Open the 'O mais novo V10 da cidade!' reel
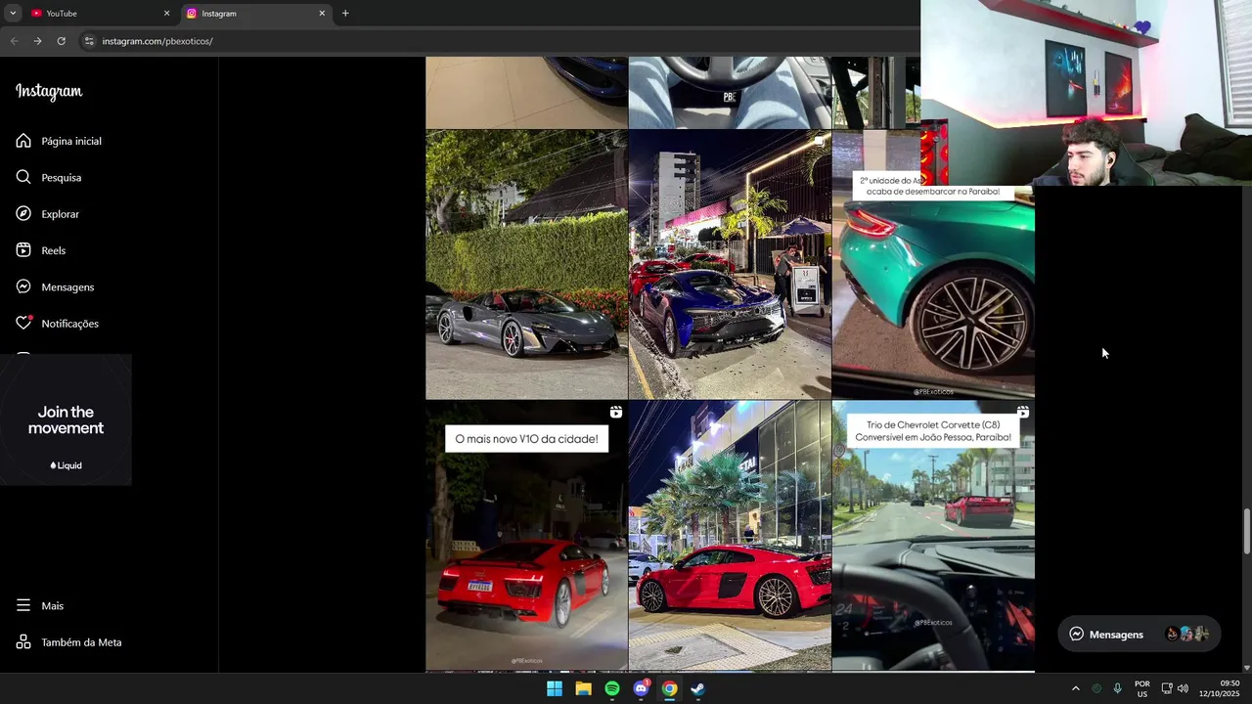The image size is (1252, 704). tap(526, 535)
